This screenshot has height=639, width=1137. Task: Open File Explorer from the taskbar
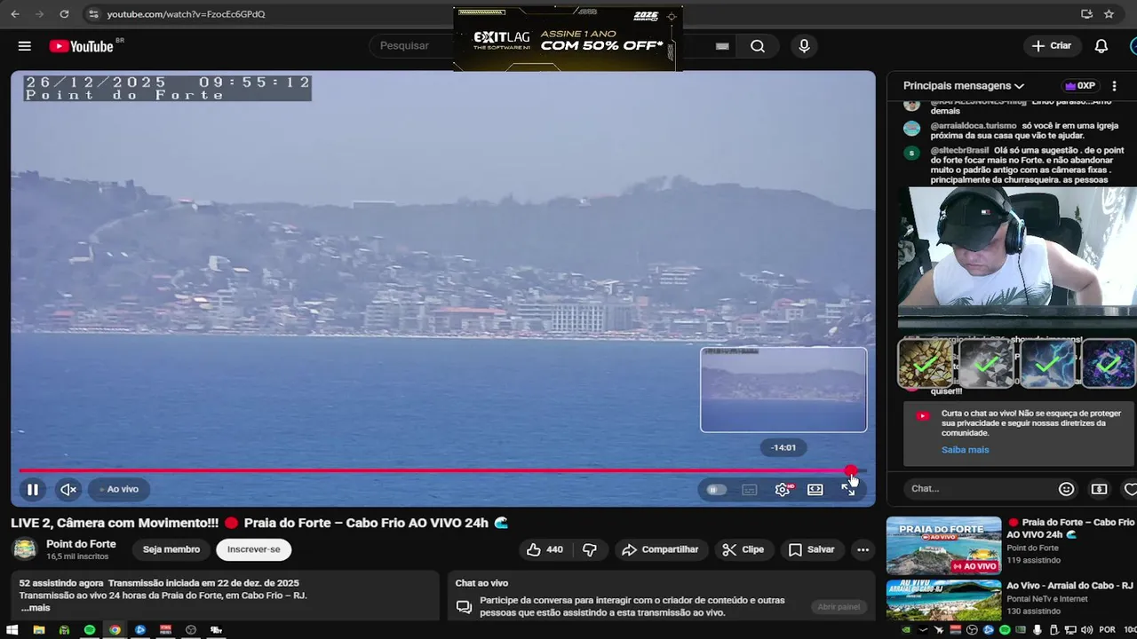[39, 630]
